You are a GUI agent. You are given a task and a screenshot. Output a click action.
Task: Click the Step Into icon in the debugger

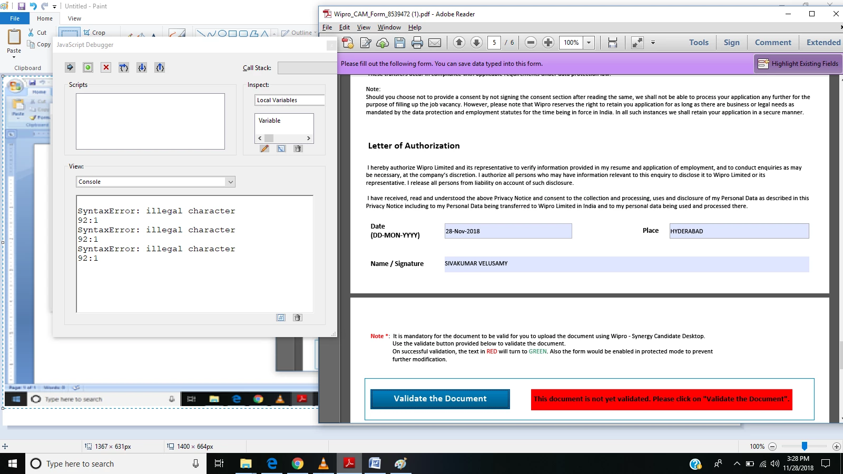click(x=142, y=67)
